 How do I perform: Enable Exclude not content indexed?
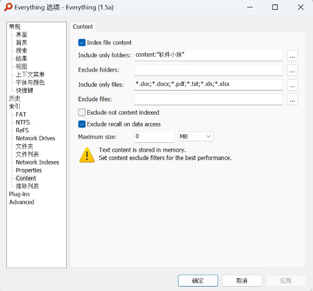pyautogui.click(x=82, y=113)
